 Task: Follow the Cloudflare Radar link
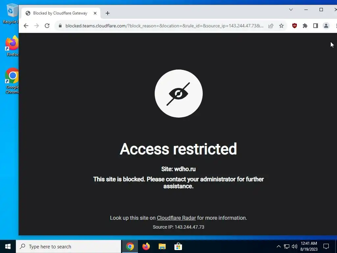(x=176, y=218)
